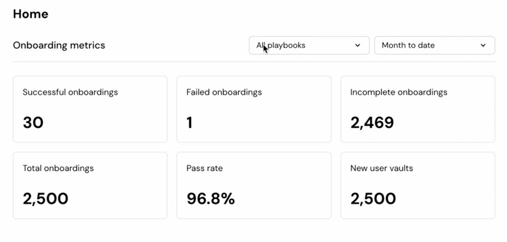Select the 2,500 value under Total onboardings

coord(45,199)
